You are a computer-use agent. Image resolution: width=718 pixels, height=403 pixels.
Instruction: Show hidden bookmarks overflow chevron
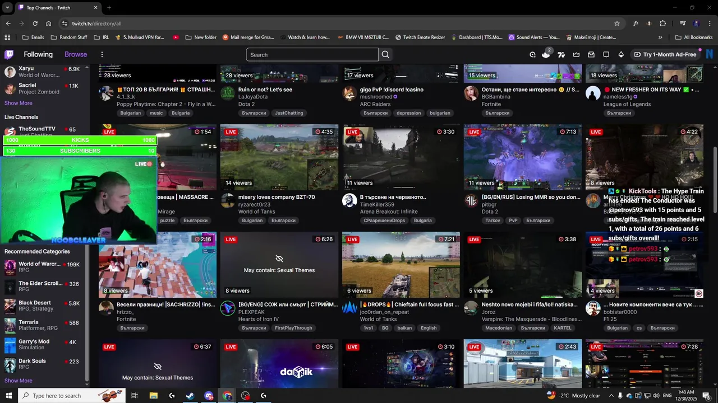(660, 38)
